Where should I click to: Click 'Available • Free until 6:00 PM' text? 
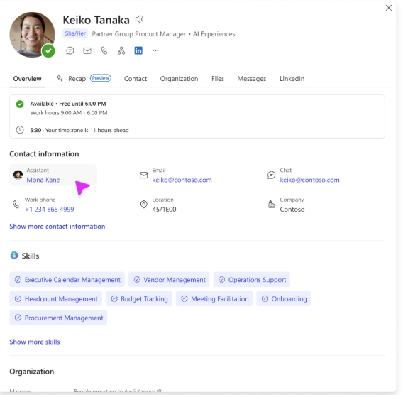click(68, 104)
